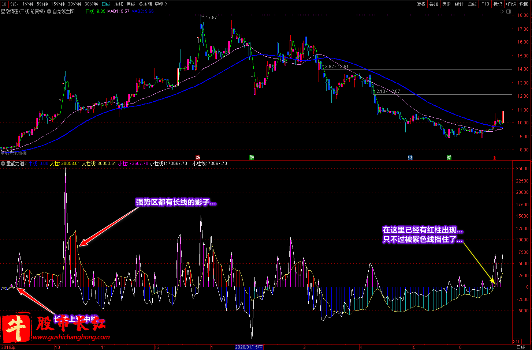Click 量能力道2 indicator name

tap(16, 163)
